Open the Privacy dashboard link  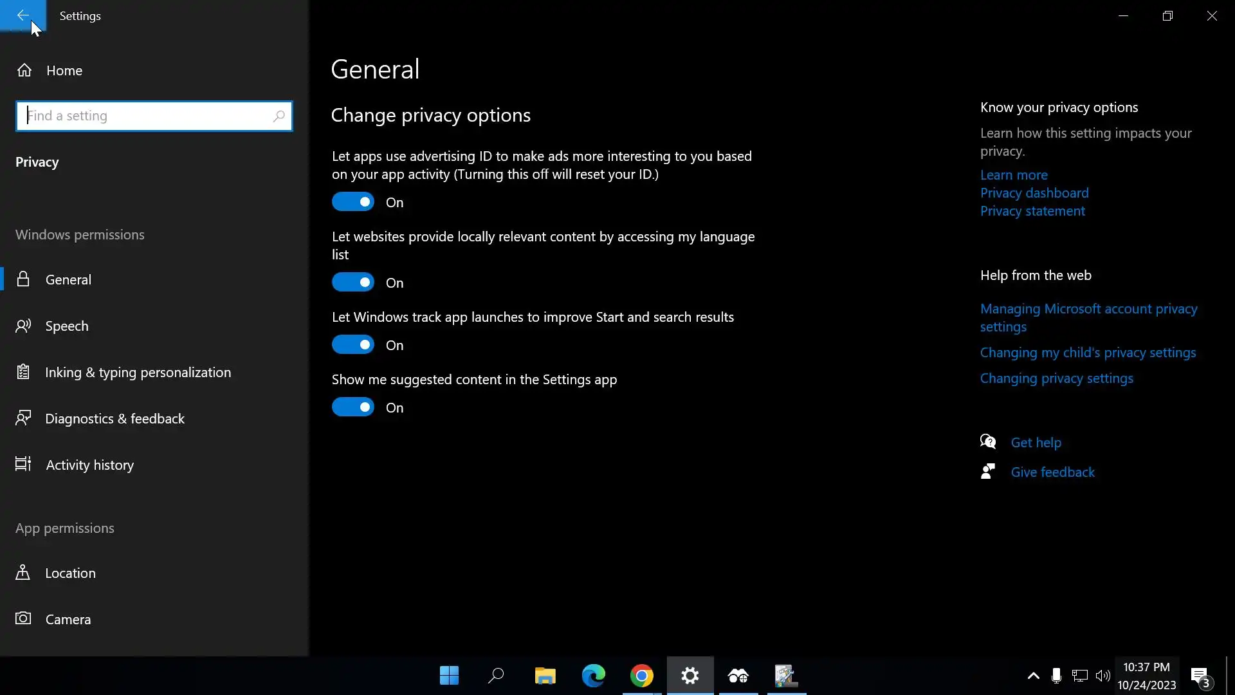[1034, 193]
